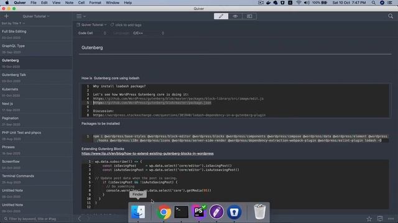Go back with the previous note arrow
This screenshot has height=223, width=398.
[x=79, y=219]
